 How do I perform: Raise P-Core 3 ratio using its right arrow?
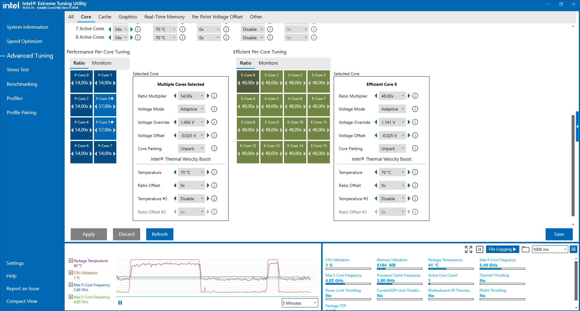114,106
